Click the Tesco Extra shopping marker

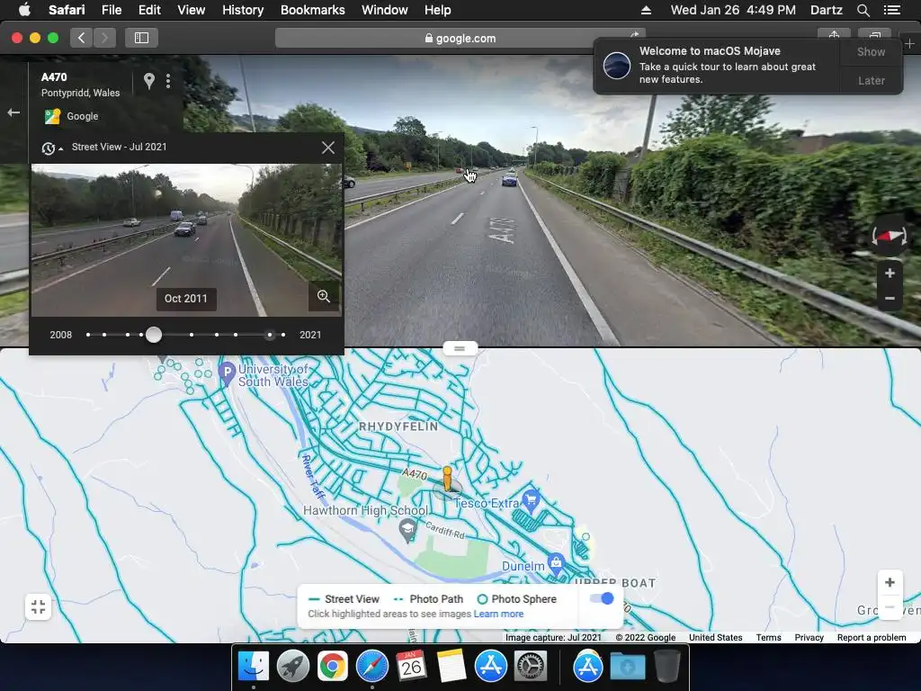coord(531,500)
